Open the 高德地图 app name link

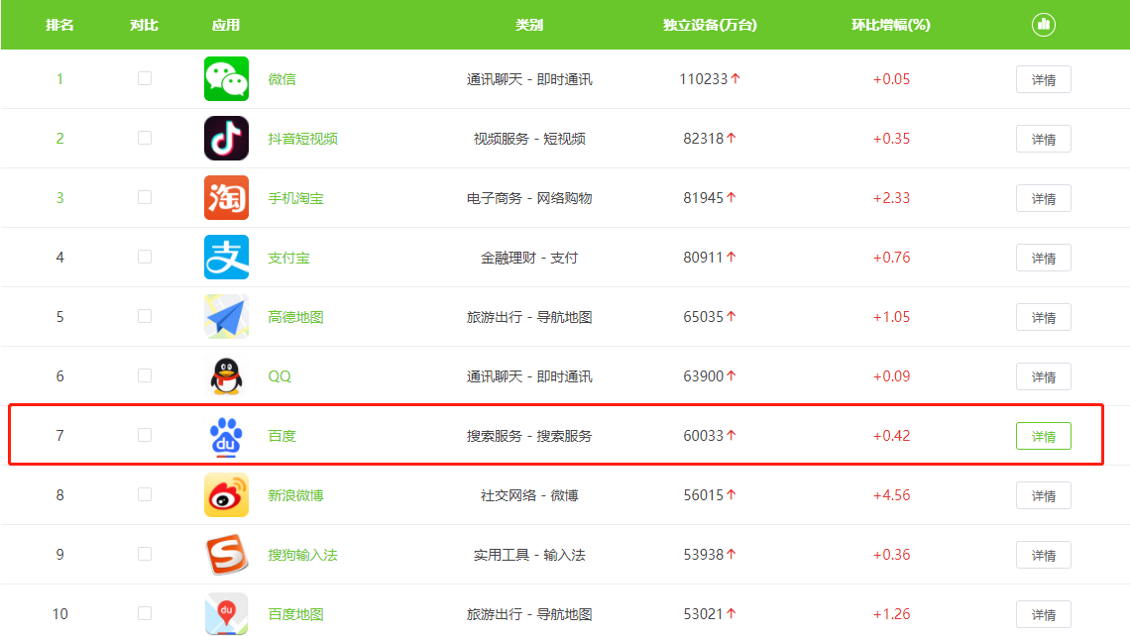click(295, 317)
